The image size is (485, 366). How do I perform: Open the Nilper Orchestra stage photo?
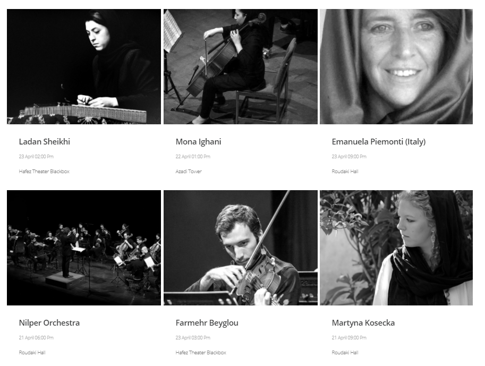click(84, 248)
